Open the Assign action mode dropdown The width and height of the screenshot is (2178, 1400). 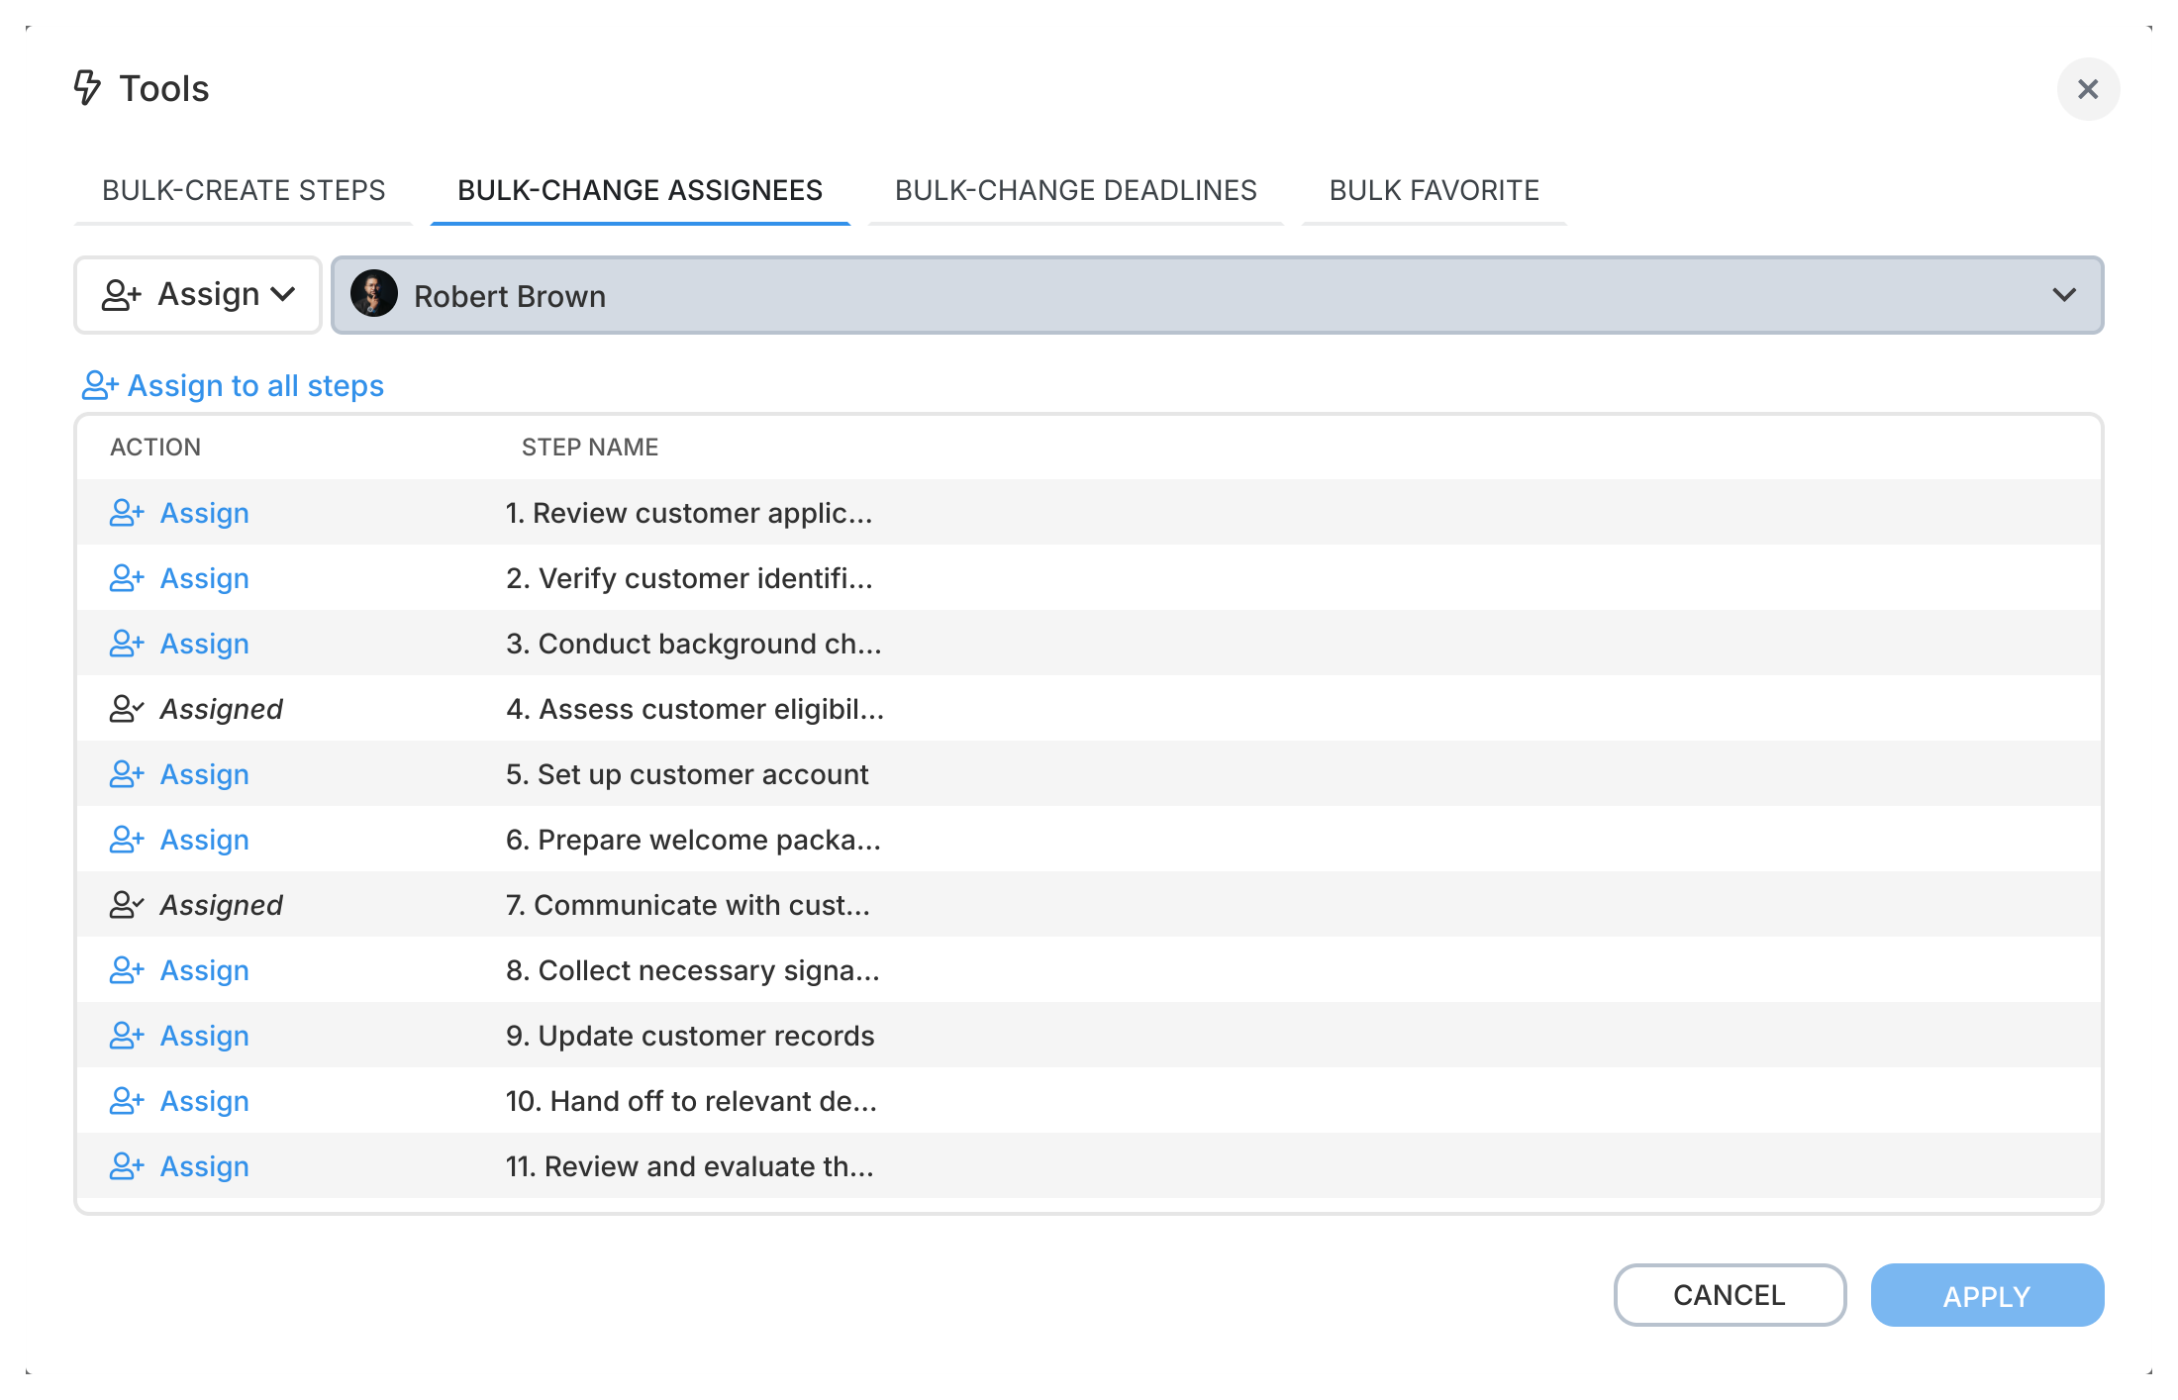click(198, 295)
